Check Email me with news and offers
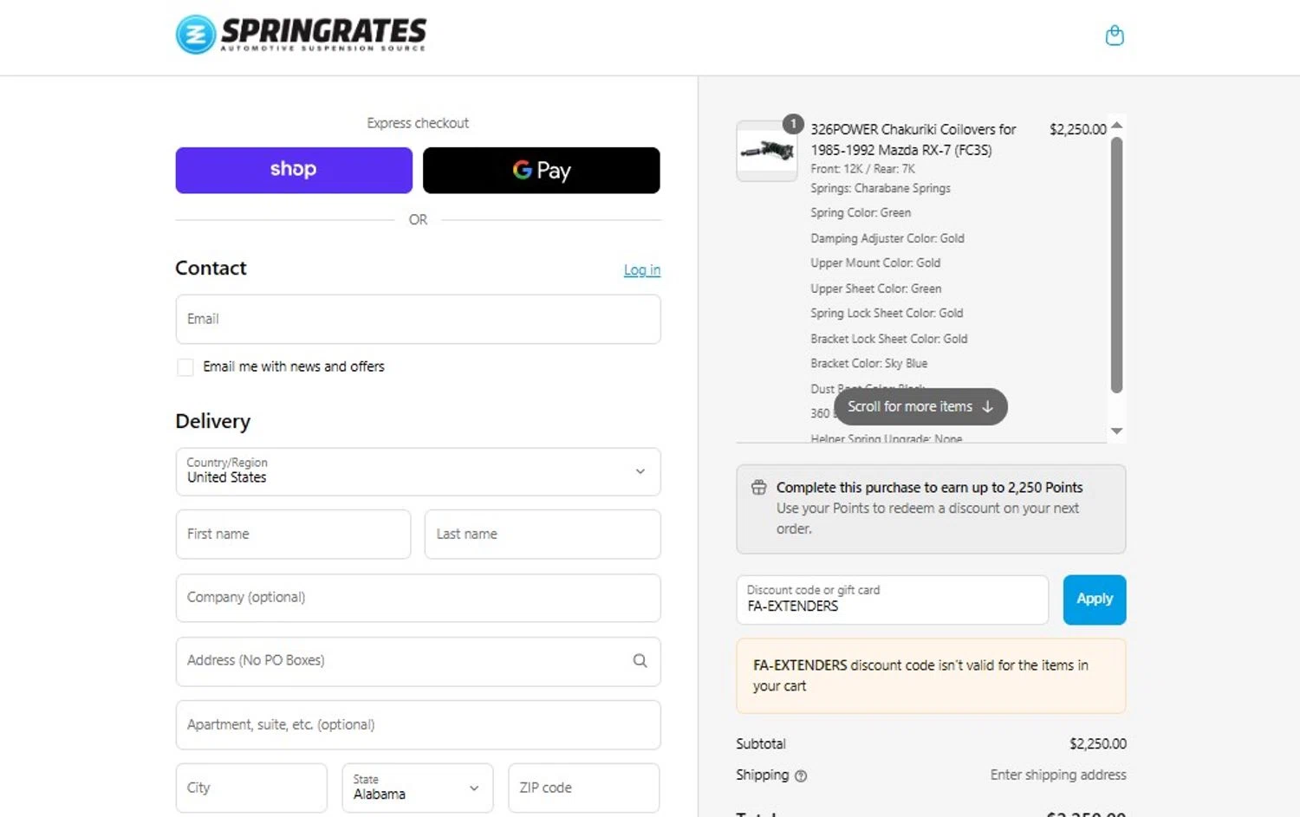 coord(185,367)
